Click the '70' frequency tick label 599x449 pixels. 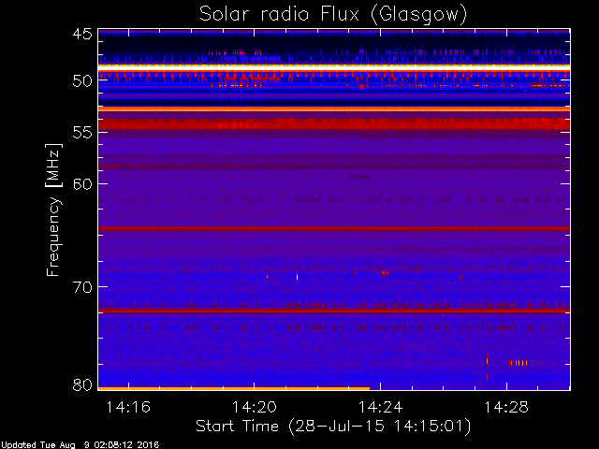point(82,287)
